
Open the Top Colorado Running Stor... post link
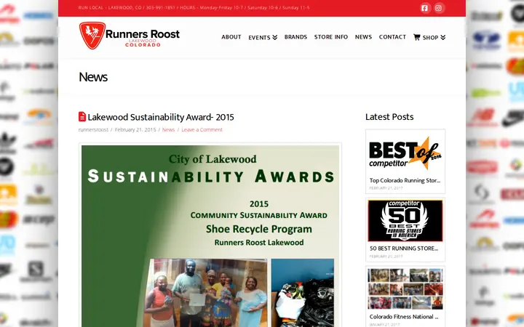point(405,180)
